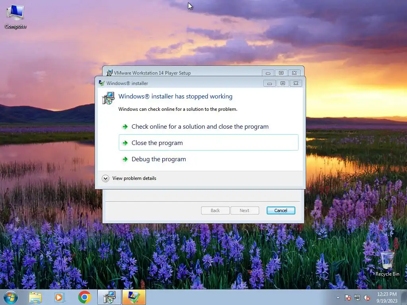Screen dimensions: 407x305
Task: Maximize the Windows installer dialog
Action: pos(283,83)
